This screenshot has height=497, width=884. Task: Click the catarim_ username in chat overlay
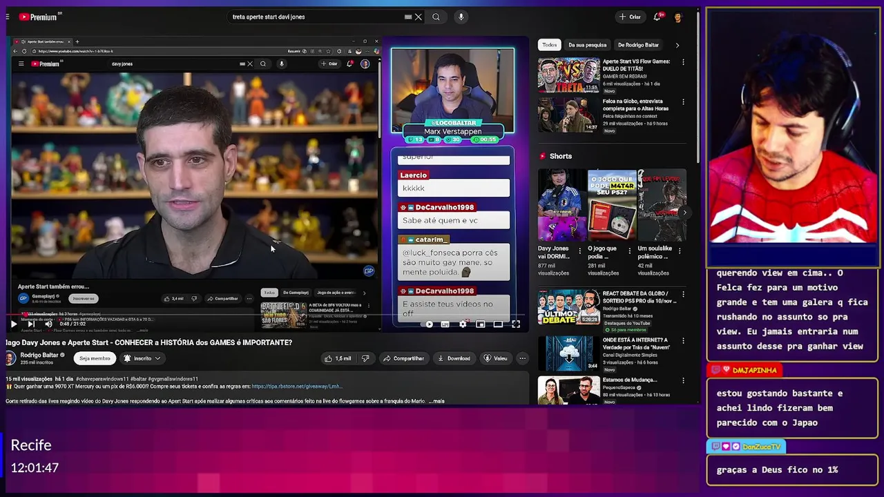coord(432,240)
